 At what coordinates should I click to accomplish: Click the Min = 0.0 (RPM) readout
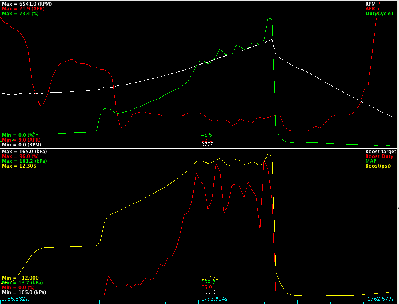[x=21, y=145]
